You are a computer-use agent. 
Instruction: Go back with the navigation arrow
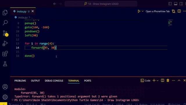55,4
